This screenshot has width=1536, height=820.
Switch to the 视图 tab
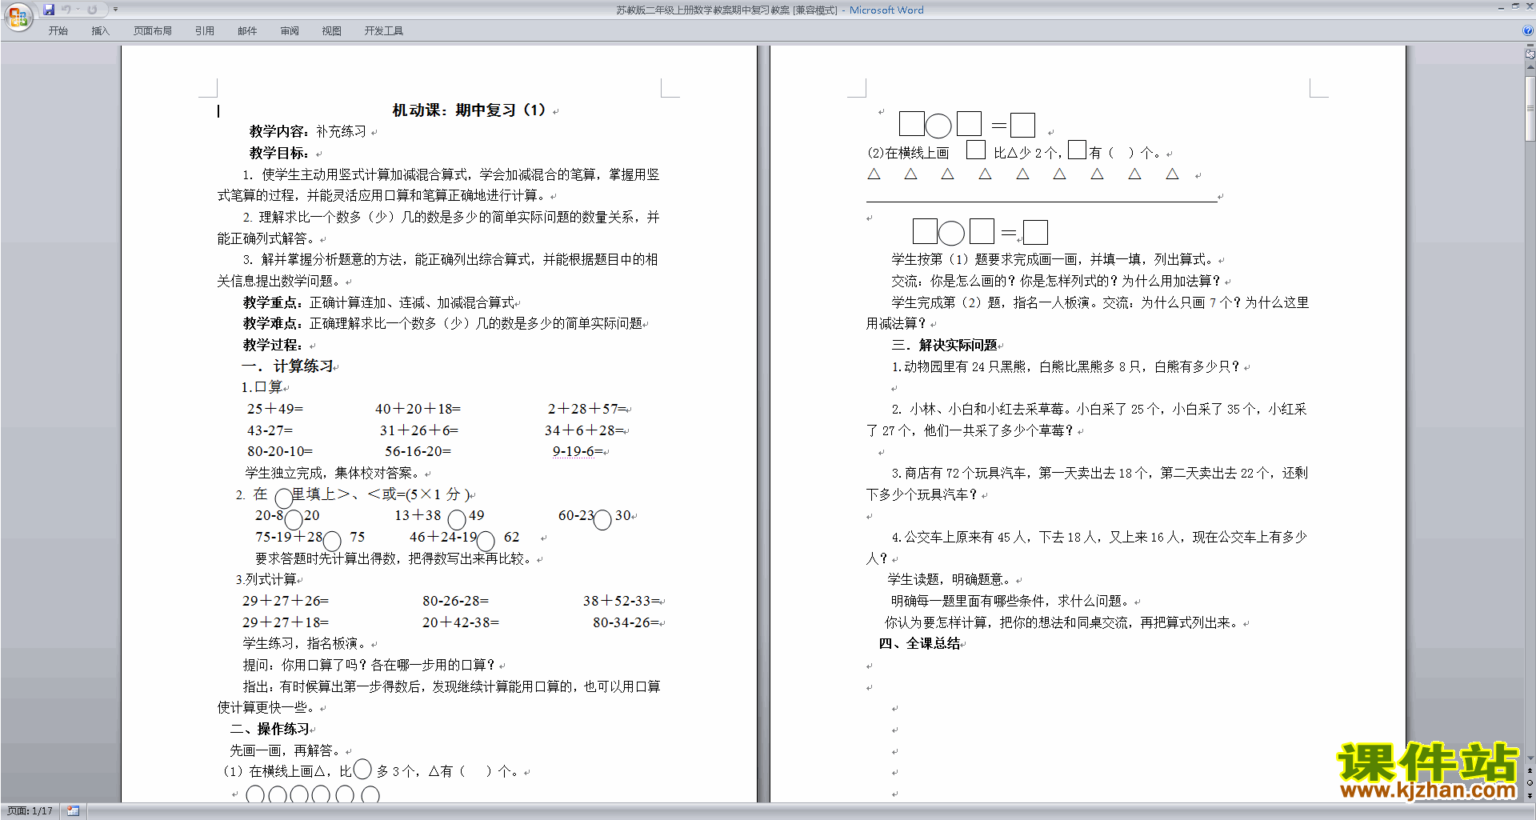tap(331, 31)
